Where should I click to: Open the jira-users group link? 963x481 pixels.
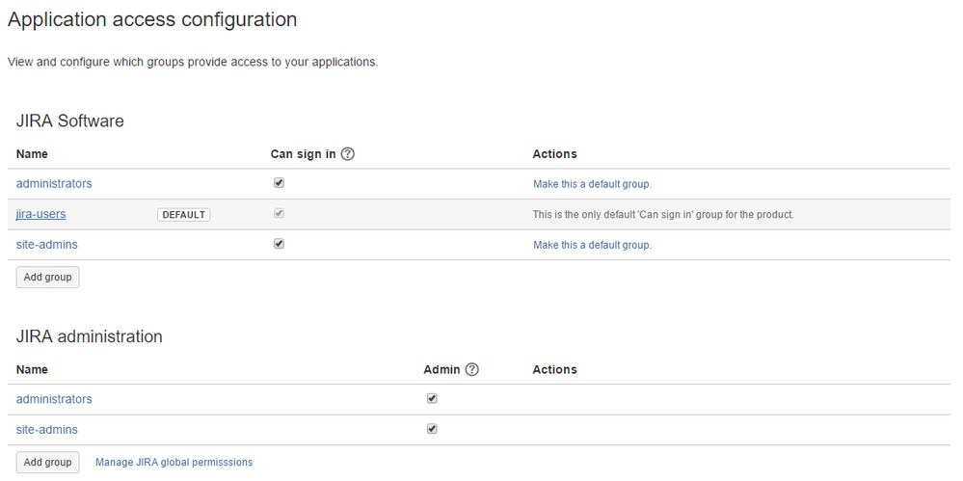pyautogui.click(x=41, y=214)
